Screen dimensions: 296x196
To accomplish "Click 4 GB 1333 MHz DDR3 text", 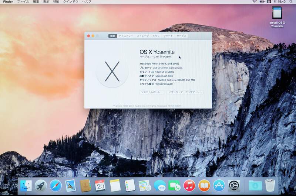I will [x=161, y=72].
